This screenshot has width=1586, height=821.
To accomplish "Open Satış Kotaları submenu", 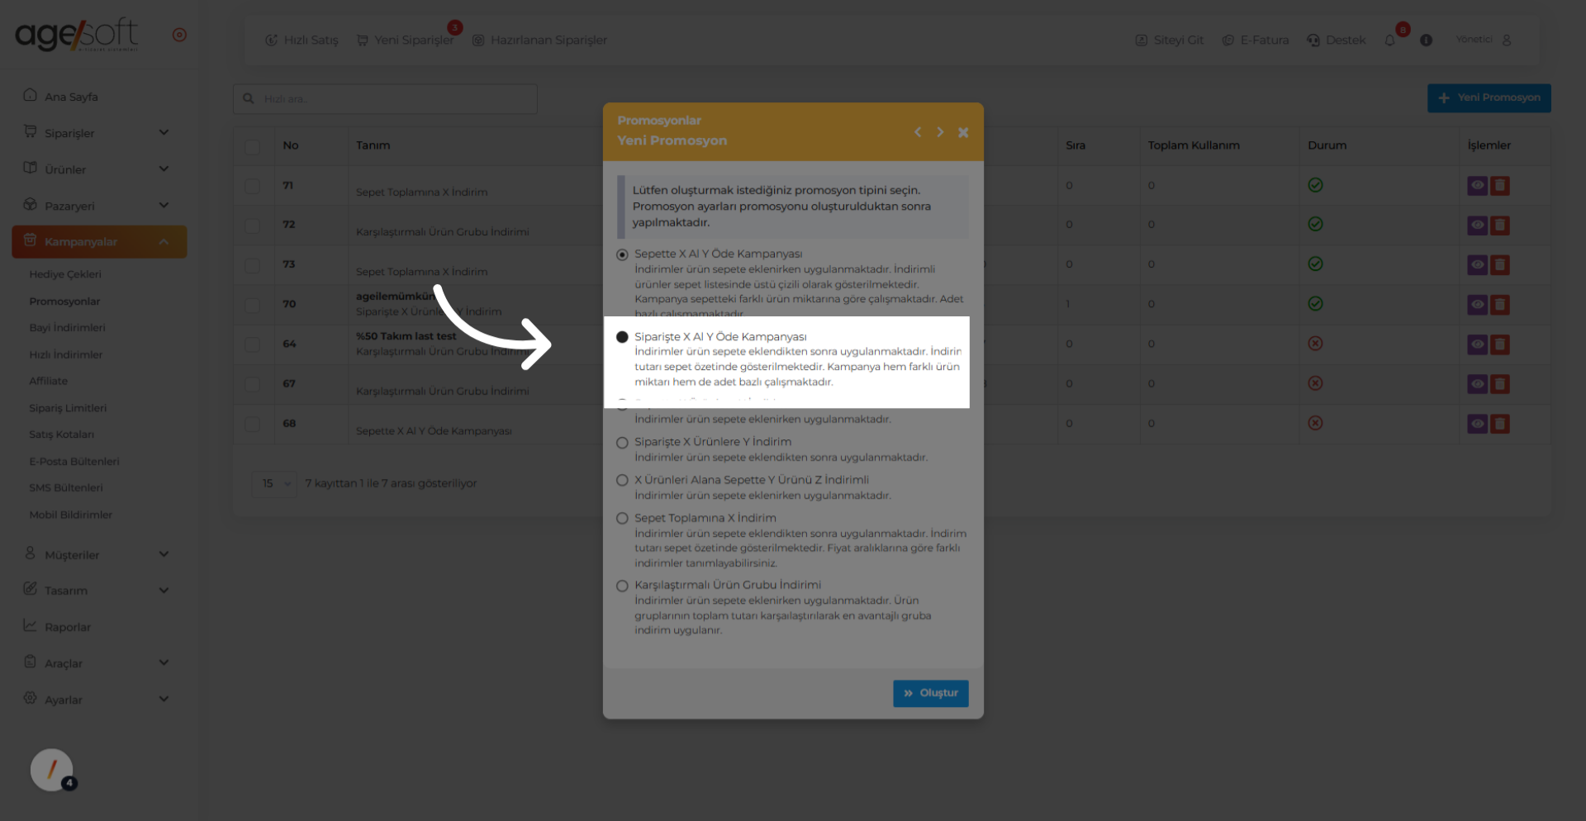I will coord(61,434).
